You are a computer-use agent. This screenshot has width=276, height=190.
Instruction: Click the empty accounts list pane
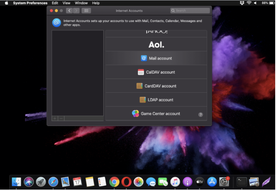[78, 73]
